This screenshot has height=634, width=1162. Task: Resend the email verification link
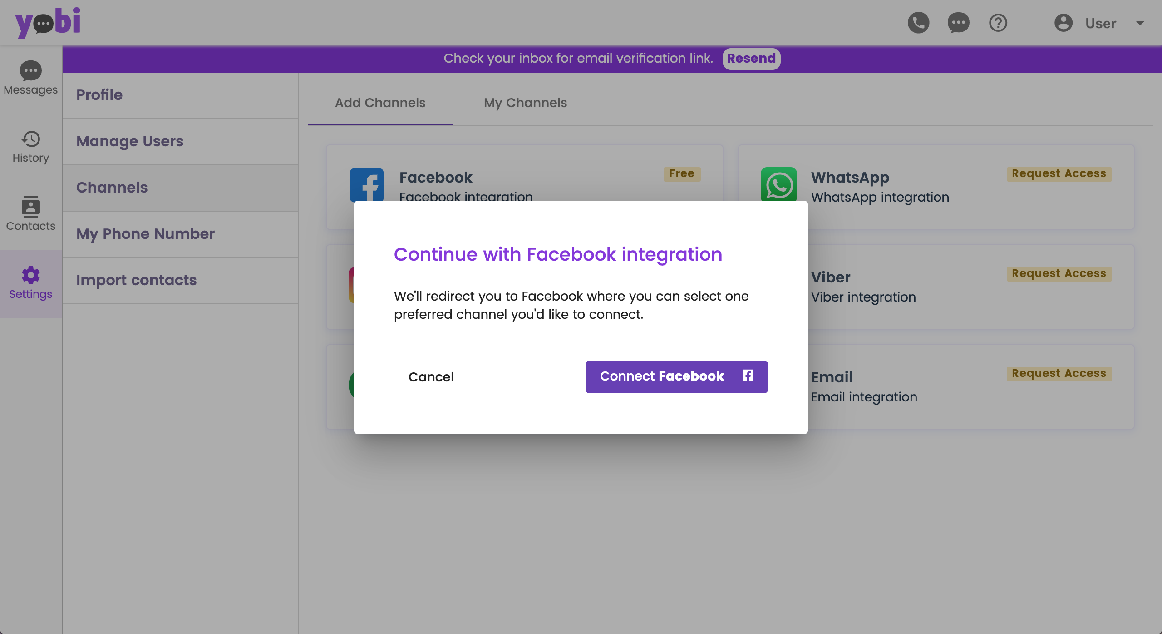(x=751, y=59)
